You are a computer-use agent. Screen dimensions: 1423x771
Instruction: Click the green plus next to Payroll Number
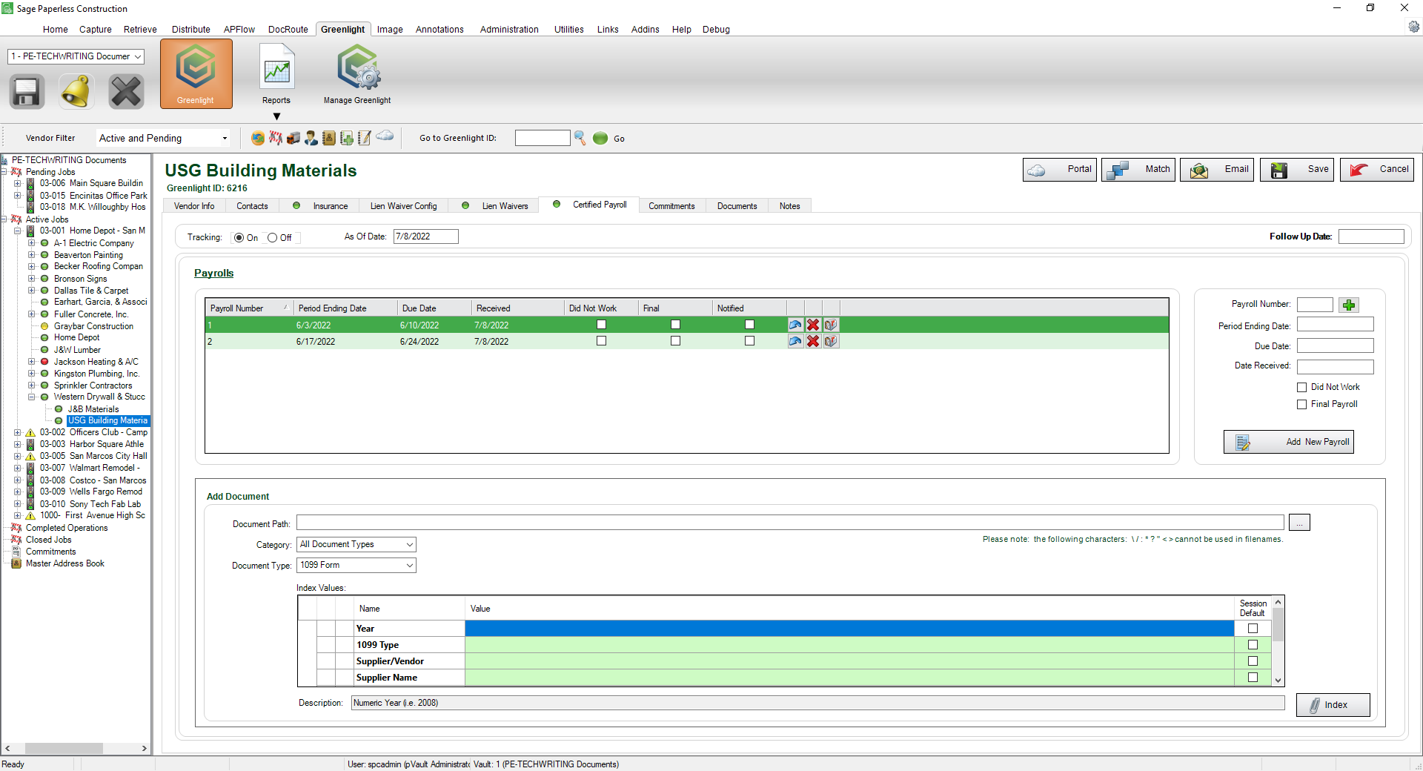(x=1349, y=305)
